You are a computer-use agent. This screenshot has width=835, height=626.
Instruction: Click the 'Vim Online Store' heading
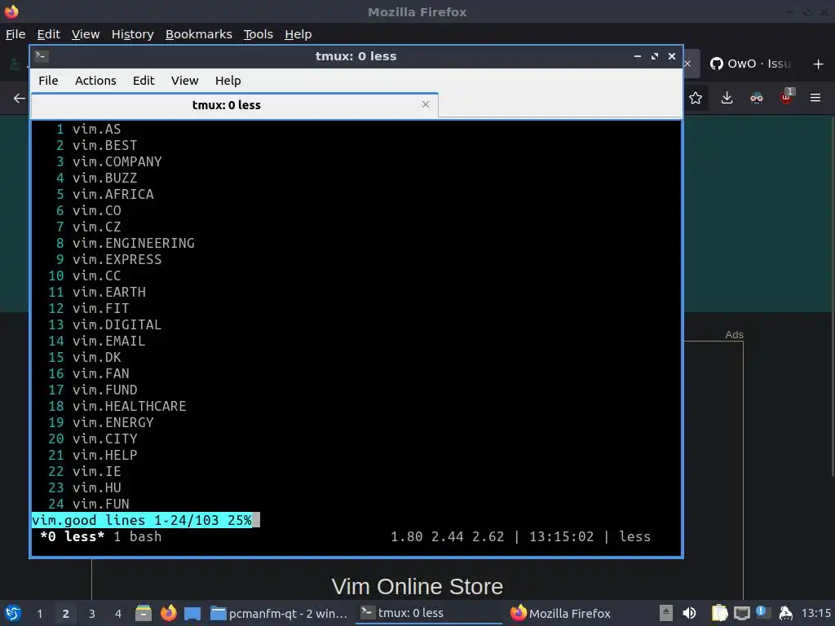tap(417, 587)
